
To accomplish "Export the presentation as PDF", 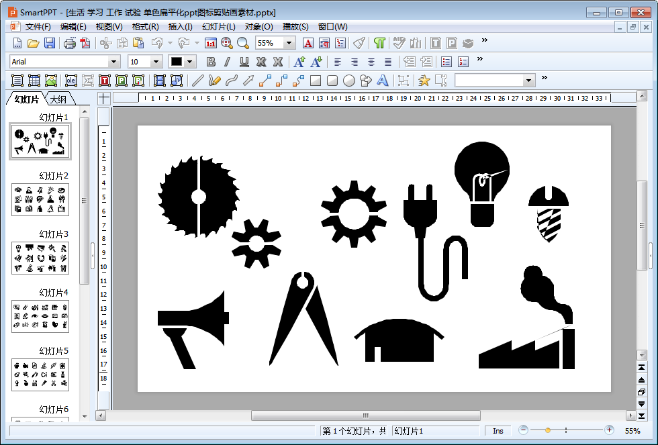I will point(85,43).
